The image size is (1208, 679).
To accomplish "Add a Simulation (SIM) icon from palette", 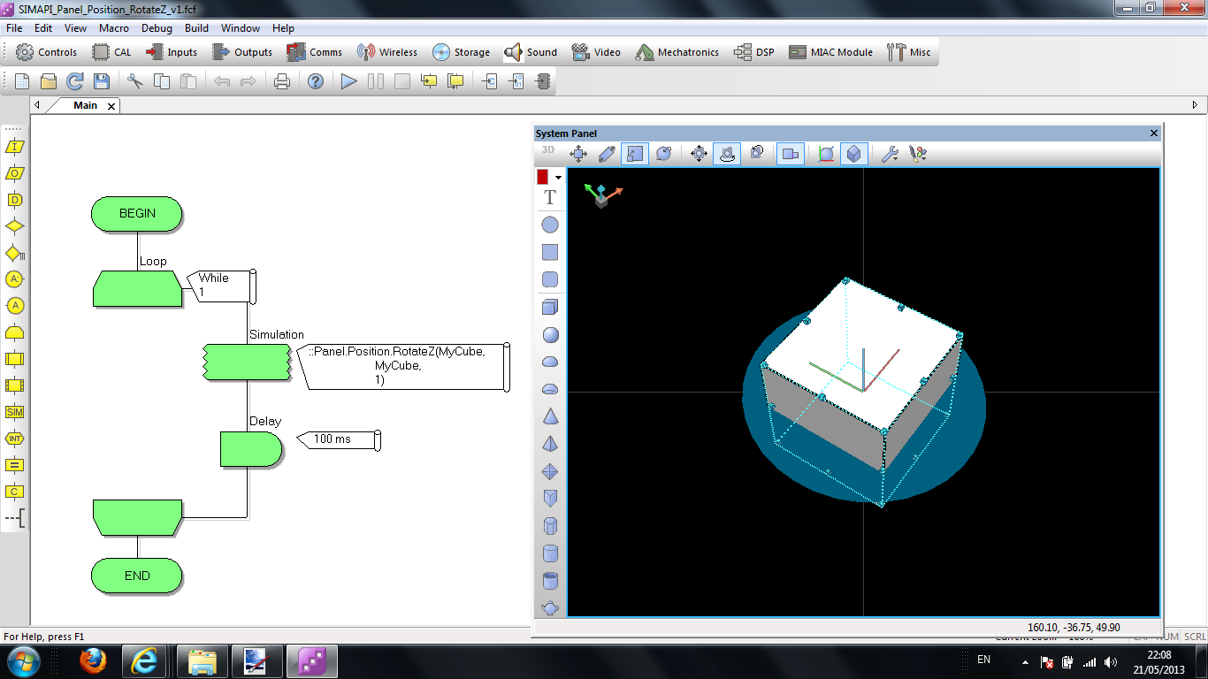I will coord(14,412).
